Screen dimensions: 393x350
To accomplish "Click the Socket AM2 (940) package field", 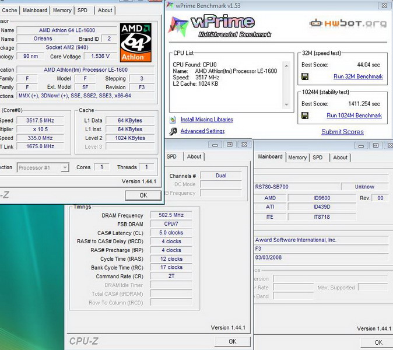I will pyautogui.click(x=67, y=47).
